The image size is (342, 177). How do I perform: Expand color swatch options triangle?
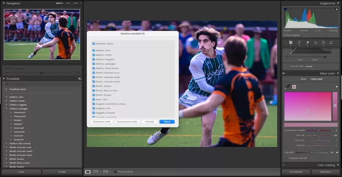pos(337,87)
